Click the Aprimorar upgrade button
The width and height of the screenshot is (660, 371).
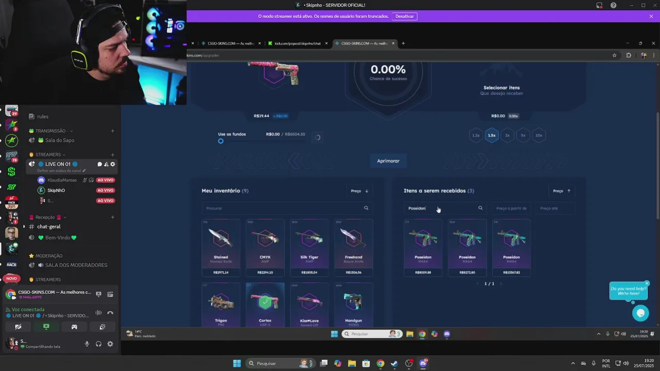point(388,161)
